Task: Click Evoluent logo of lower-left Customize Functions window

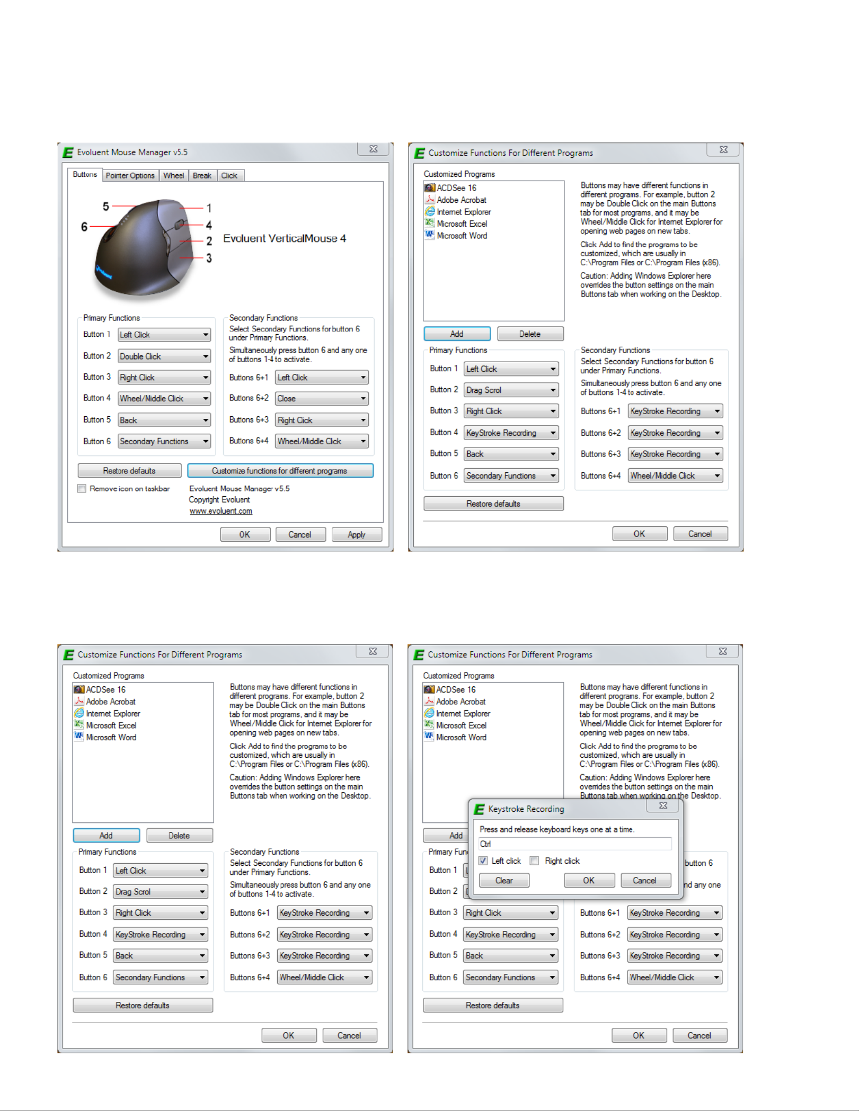Action: point(68,655)
